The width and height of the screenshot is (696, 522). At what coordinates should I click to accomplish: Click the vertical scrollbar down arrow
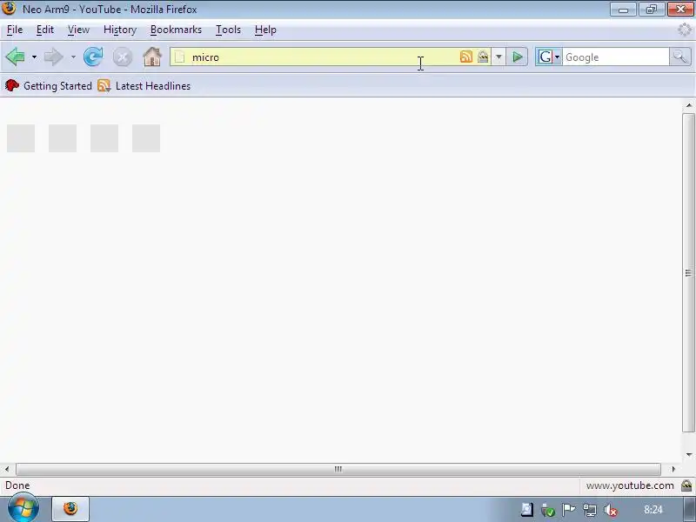click(x=689, y=454)
